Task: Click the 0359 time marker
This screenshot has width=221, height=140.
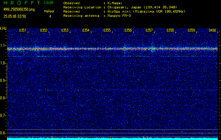Action: pyautogui.click(x=191, y=30)
